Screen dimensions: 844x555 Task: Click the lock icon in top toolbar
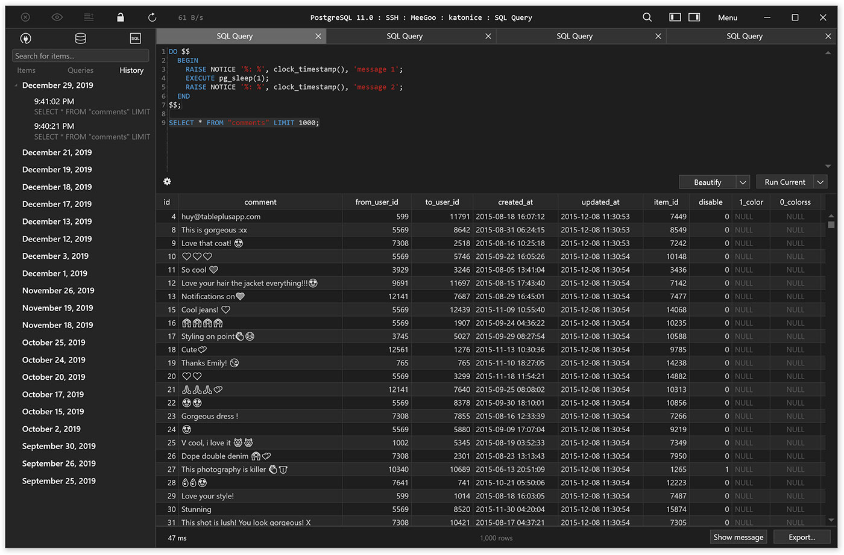(x=121, y=17)
